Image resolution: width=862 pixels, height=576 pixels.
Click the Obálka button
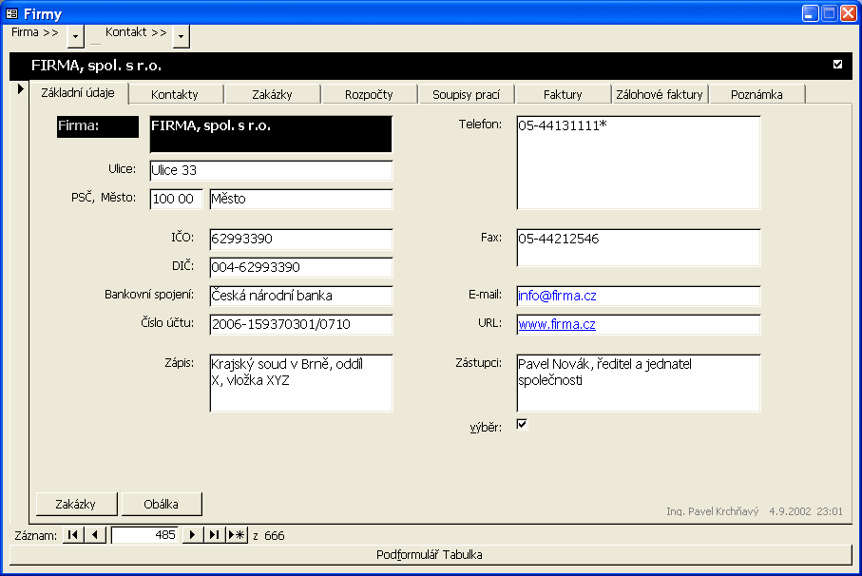point(162,504)
